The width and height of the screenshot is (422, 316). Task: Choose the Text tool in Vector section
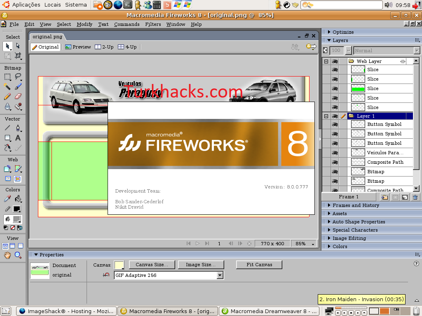point(18,138)
